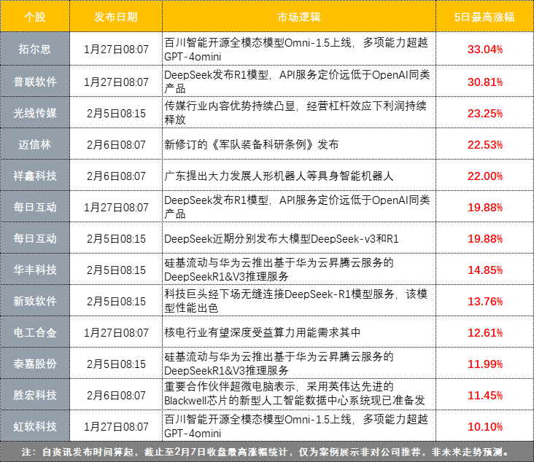Viewport: 534px width, 462px height.
Task: Click the date 1月27日08:07 in 拓尔思 row
Action: click(116, 50)
